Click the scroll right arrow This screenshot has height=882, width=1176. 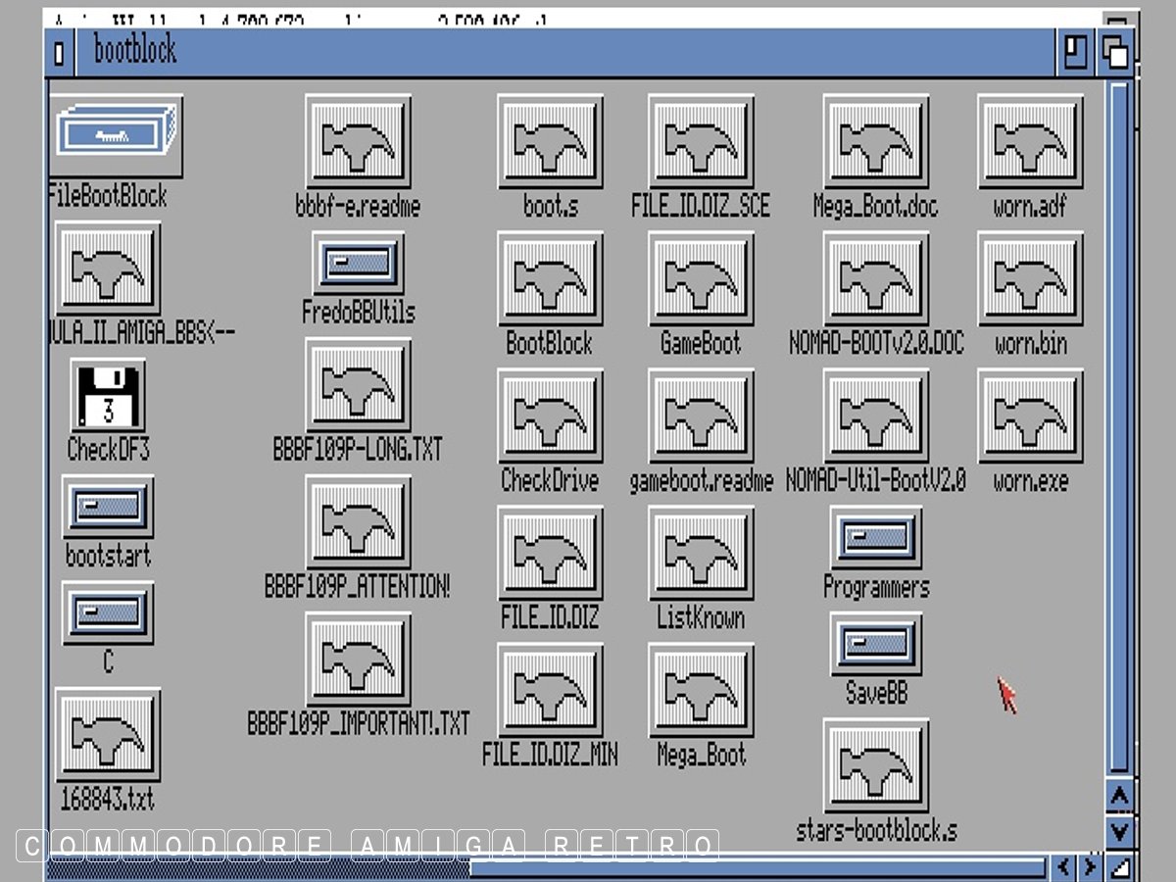pos(1089,867)
